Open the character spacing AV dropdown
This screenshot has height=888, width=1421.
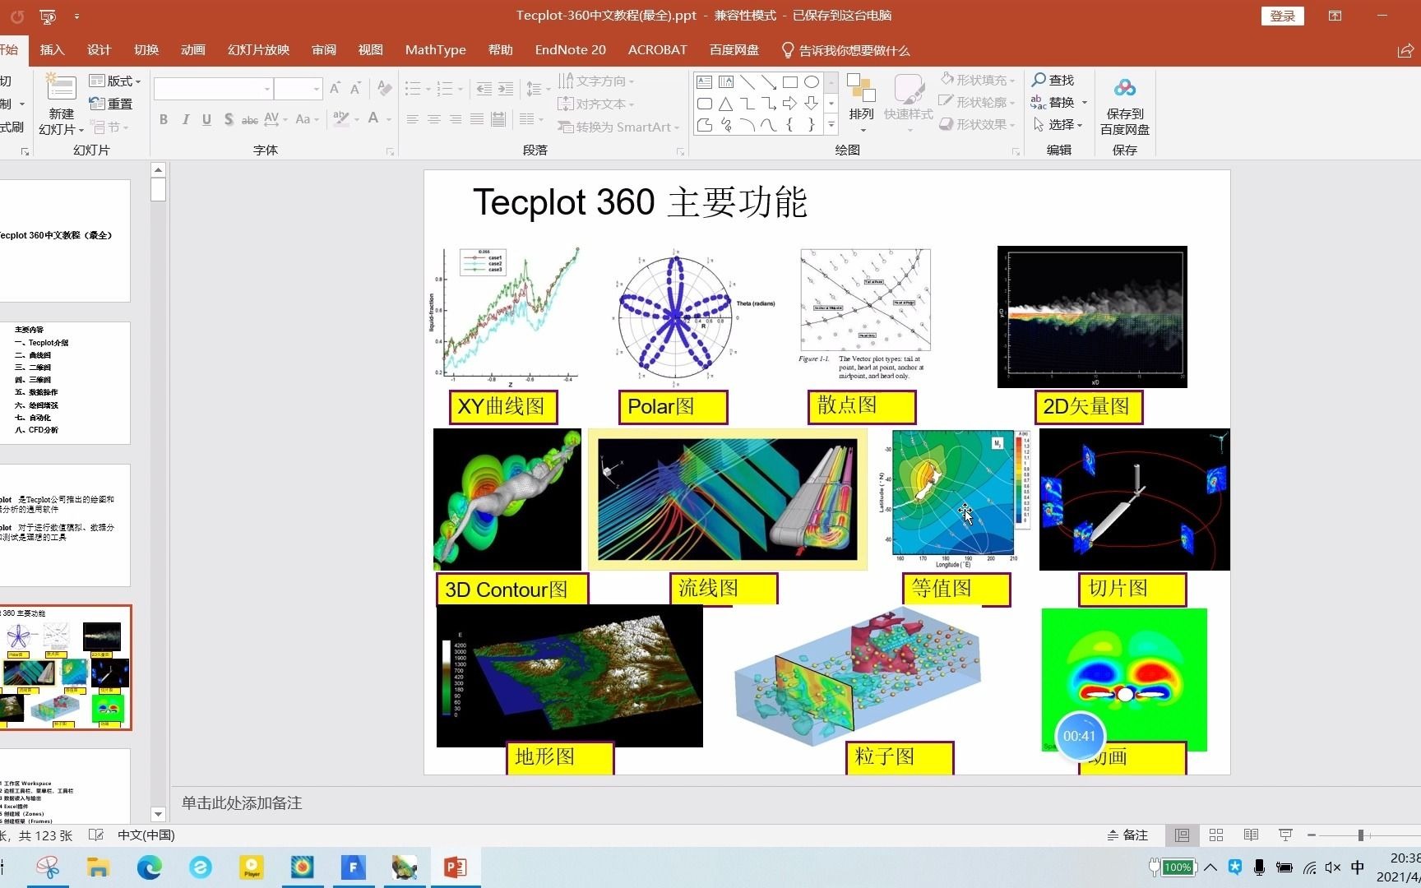pos(275,119)
